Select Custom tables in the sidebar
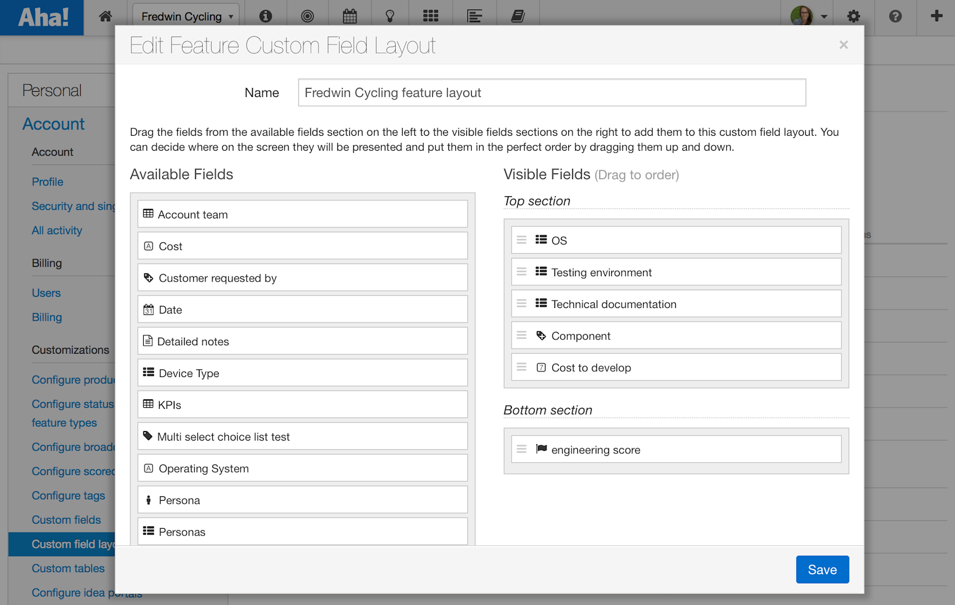 [68, 568]
